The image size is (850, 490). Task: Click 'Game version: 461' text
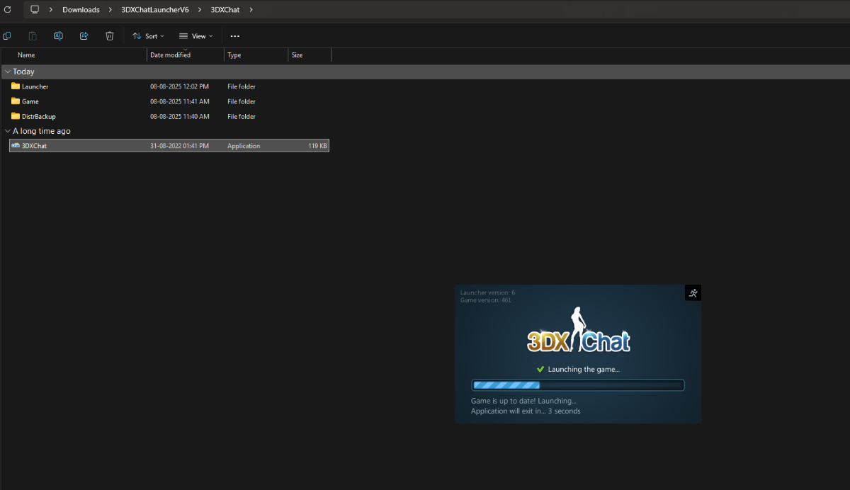pos(486,300)
